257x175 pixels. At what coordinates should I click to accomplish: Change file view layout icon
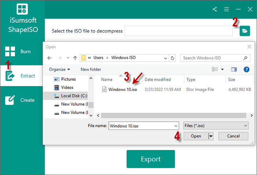[x=215, y=69]
